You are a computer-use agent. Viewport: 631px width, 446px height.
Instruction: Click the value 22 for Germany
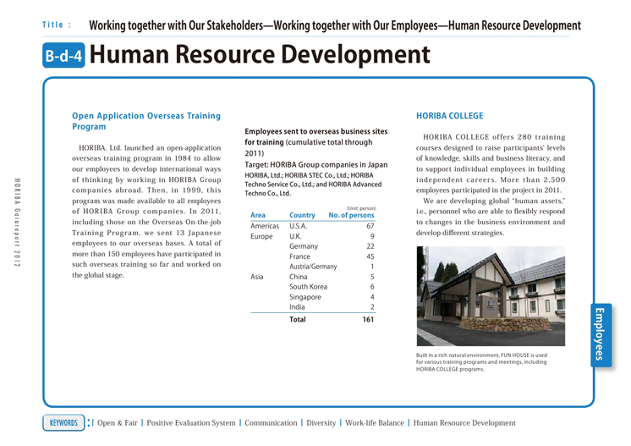coord(370,246)
